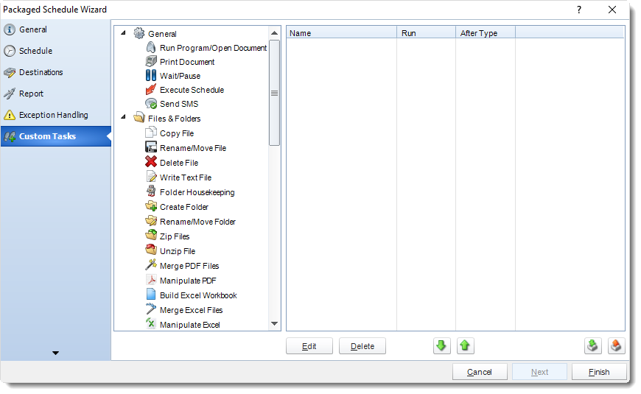Image resolution: width=641 pixels, height=394 pixels.
Task: Click the Wait/Pause icon
Action: click(151, 75)
